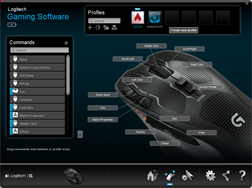The width and height of the screenshot is (252, 188).
Task: Select the Left Click command in list
Action: pos(37,108)
